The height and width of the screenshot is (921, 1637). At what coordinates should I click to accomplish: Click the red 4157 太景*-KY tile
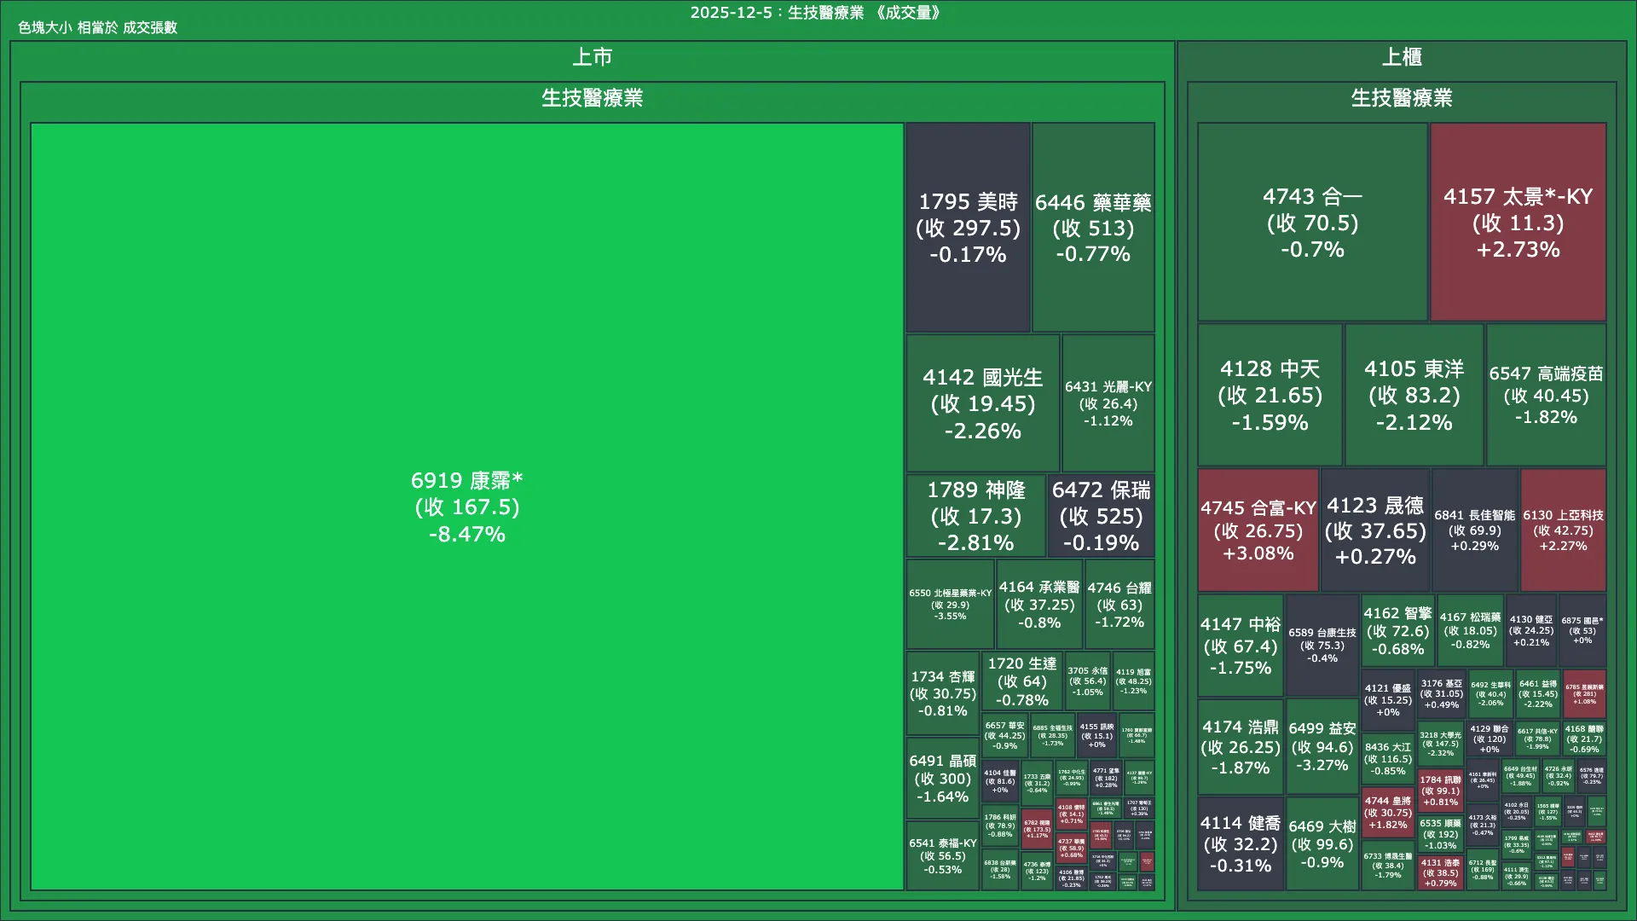1518,223
